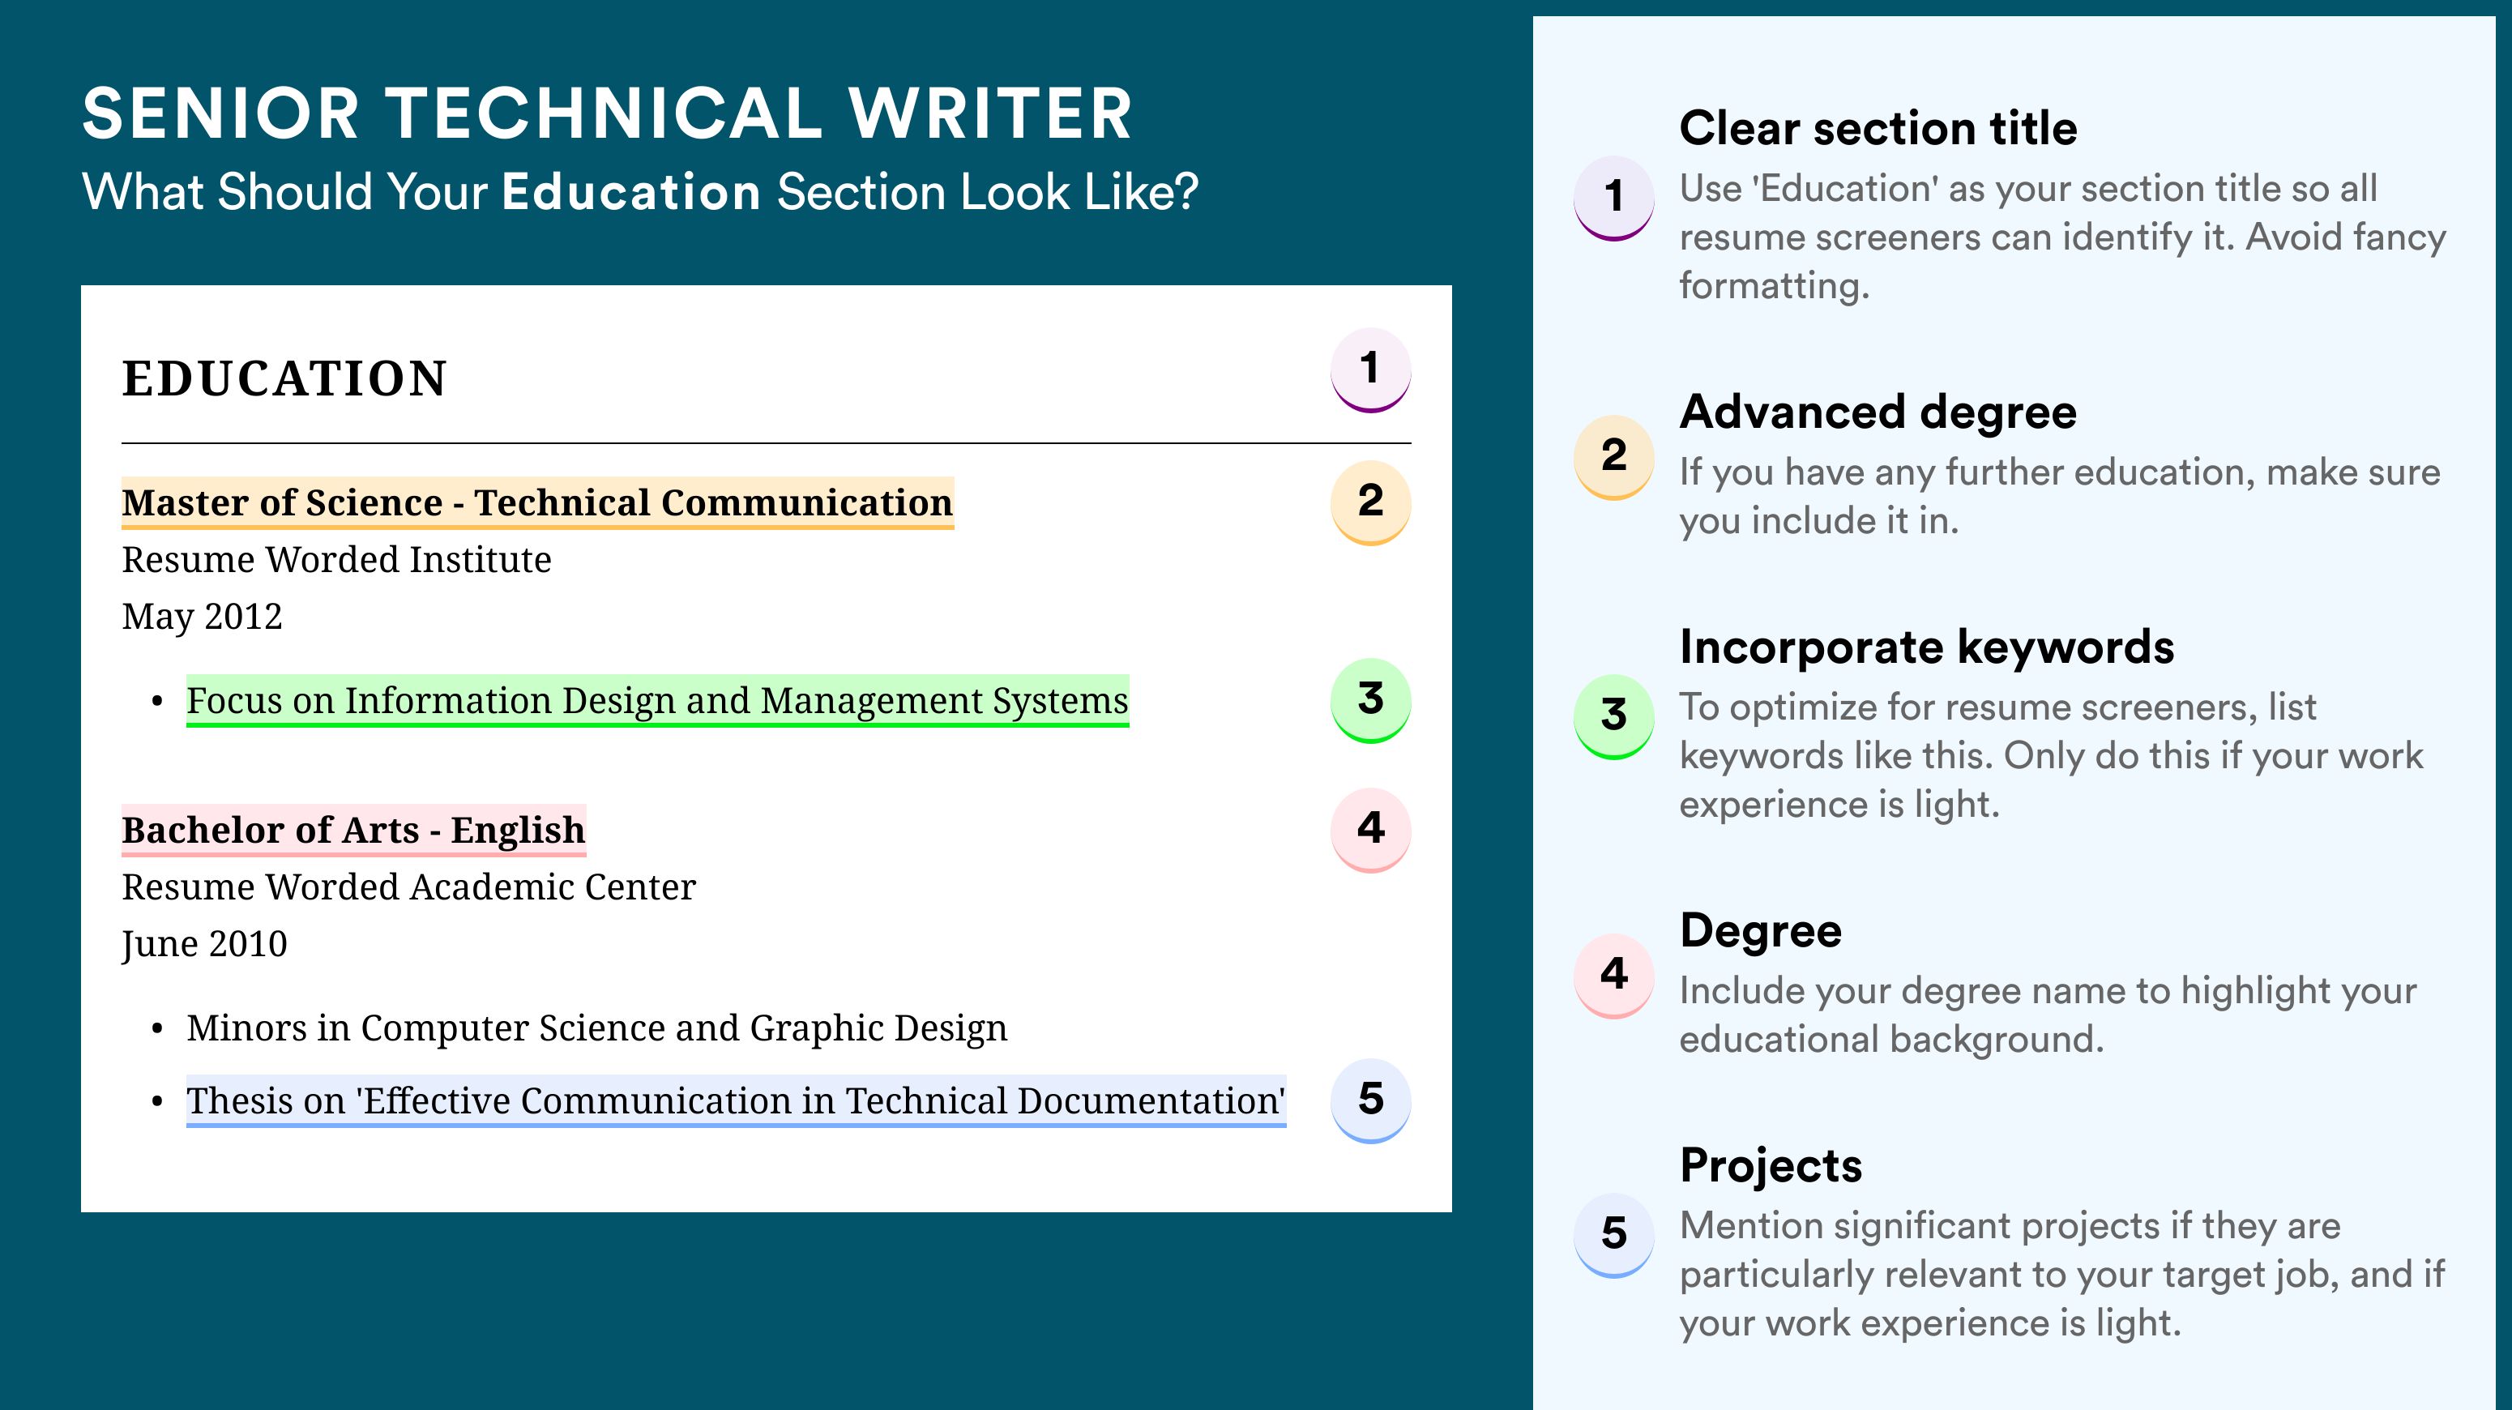
Task: Click the Projects heading in tips panel
Action: 1771,1165
